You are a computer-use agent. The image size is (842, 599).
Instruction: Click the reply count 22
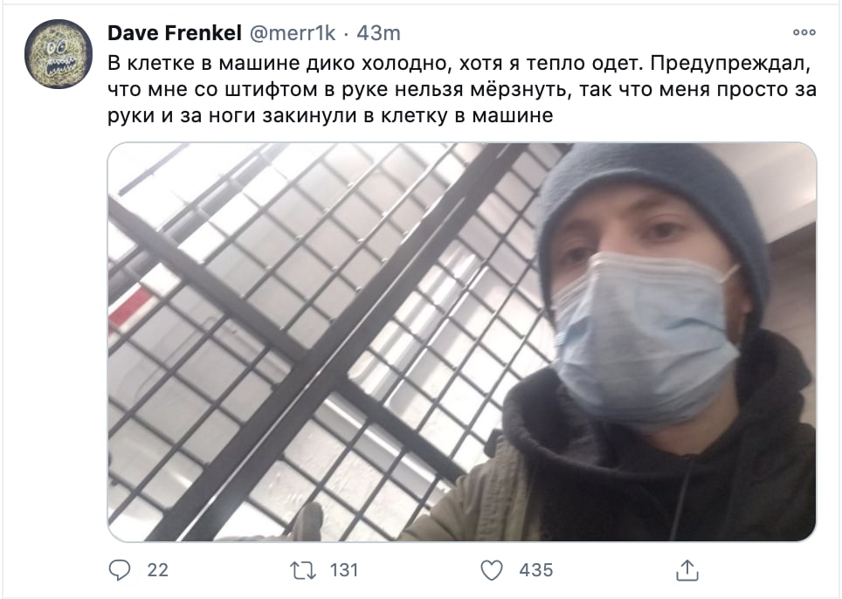coord(157,570)
